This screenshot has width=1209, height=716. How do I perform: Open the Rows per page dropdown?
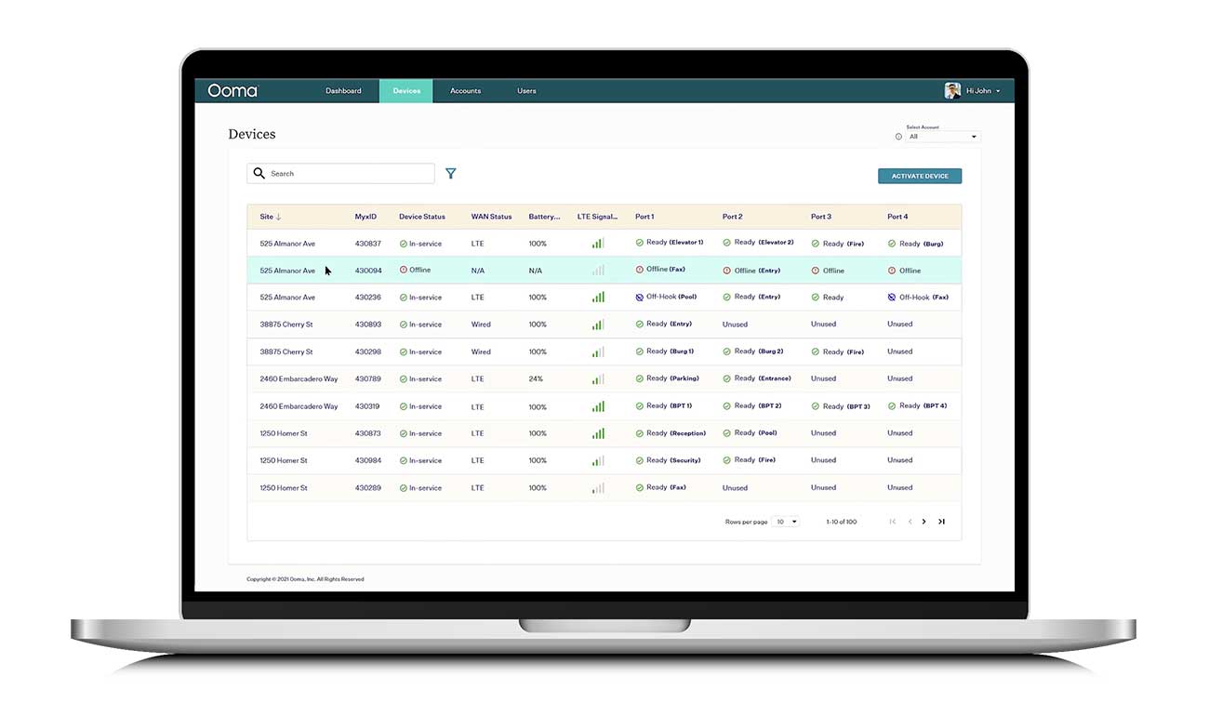click(x=785, y=522)
